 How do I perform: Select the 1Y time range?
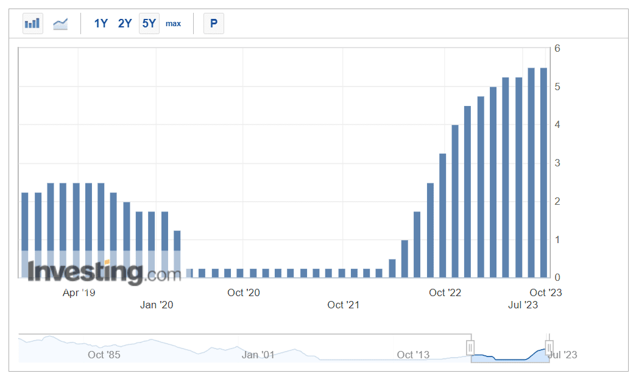101,24
